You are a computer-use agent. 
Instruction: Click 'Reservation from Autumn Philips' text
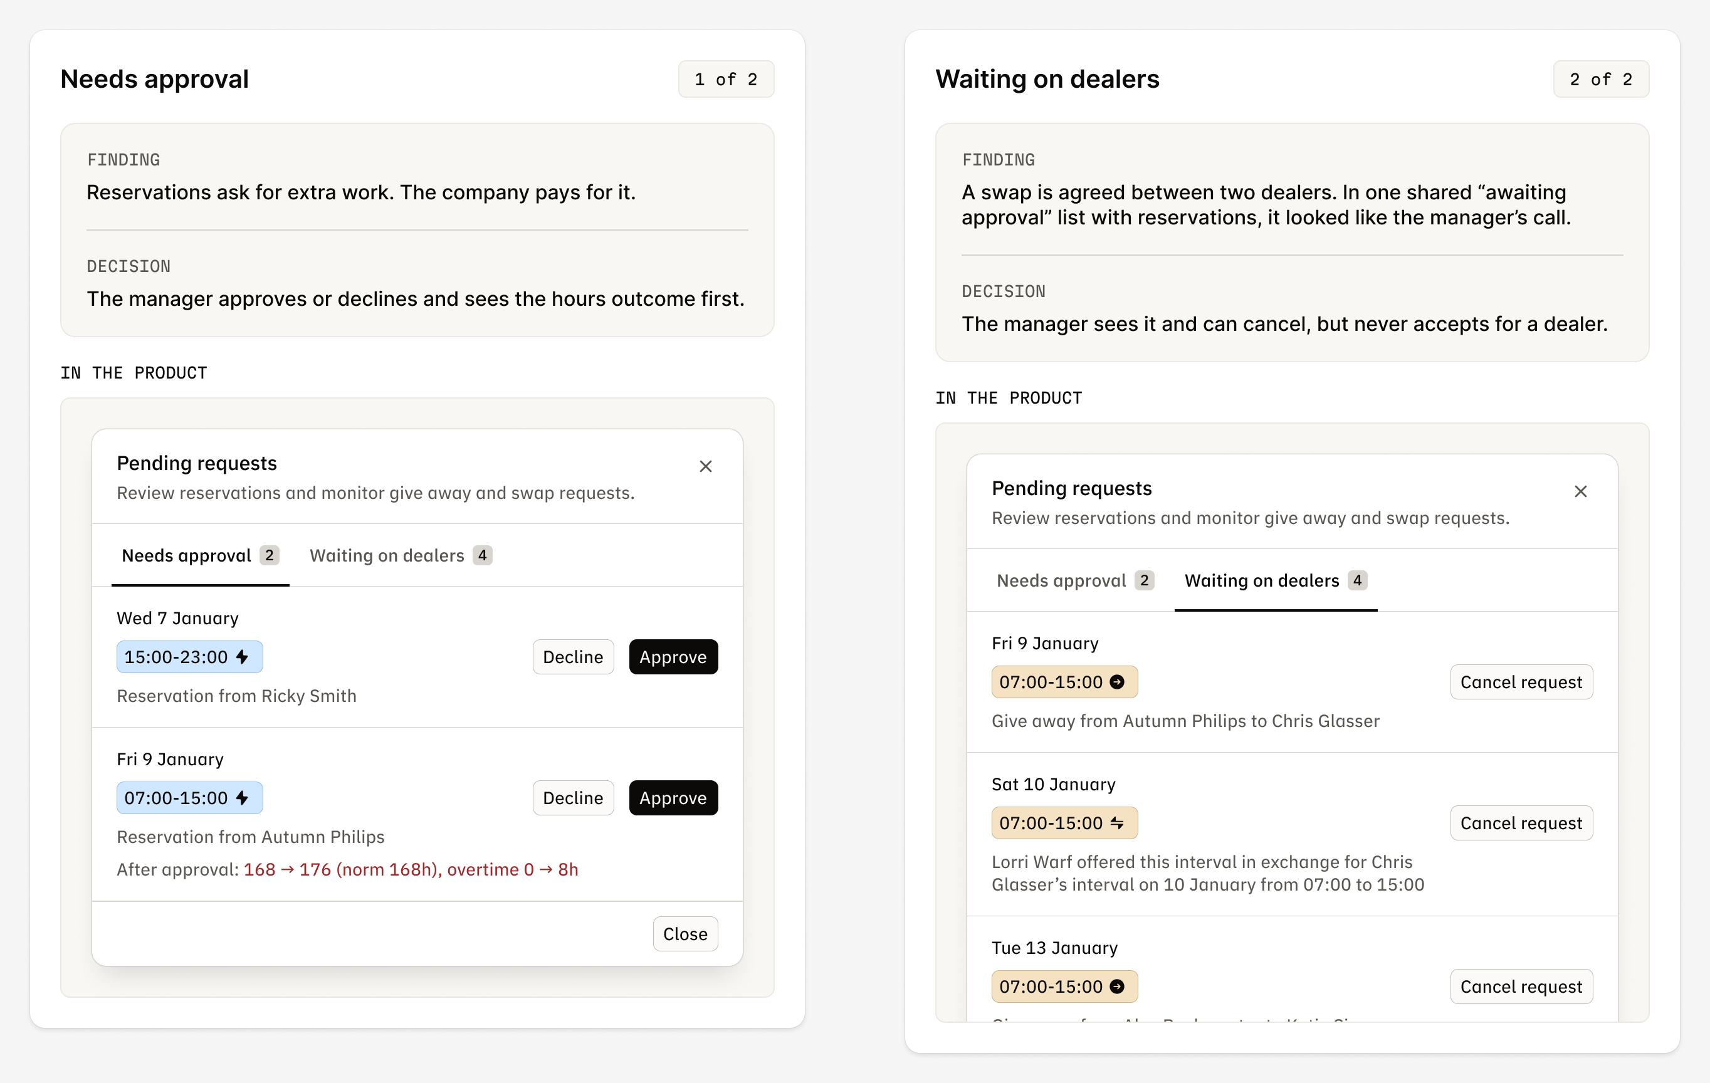coord(251,837)
